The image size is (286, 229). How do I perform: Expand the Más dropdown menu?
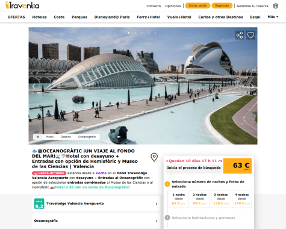(273, 17)
